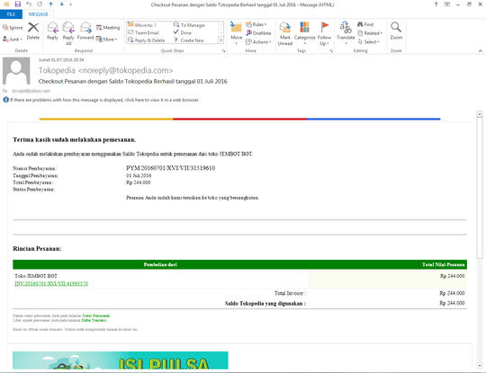Flag message with Follow Up
Viewport: 486px width, 373px height.
pyautogui.click(x=324, y=34)
